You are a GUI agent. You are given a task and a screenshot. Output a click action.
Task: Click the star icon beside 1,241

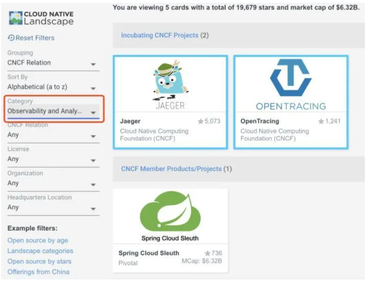321,121
